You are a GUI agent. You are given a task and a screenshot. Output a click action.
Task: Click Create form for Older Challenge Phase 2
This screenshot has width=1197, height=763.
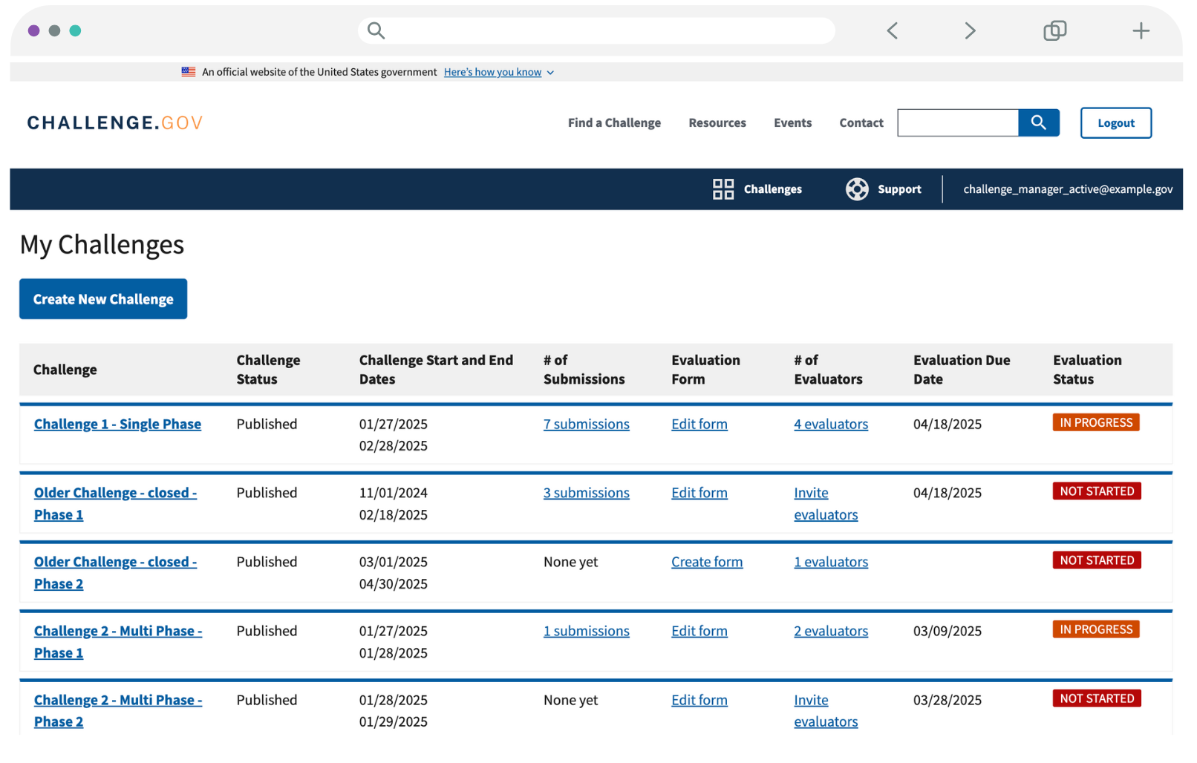pyautogui.click(x=706, y=562)
